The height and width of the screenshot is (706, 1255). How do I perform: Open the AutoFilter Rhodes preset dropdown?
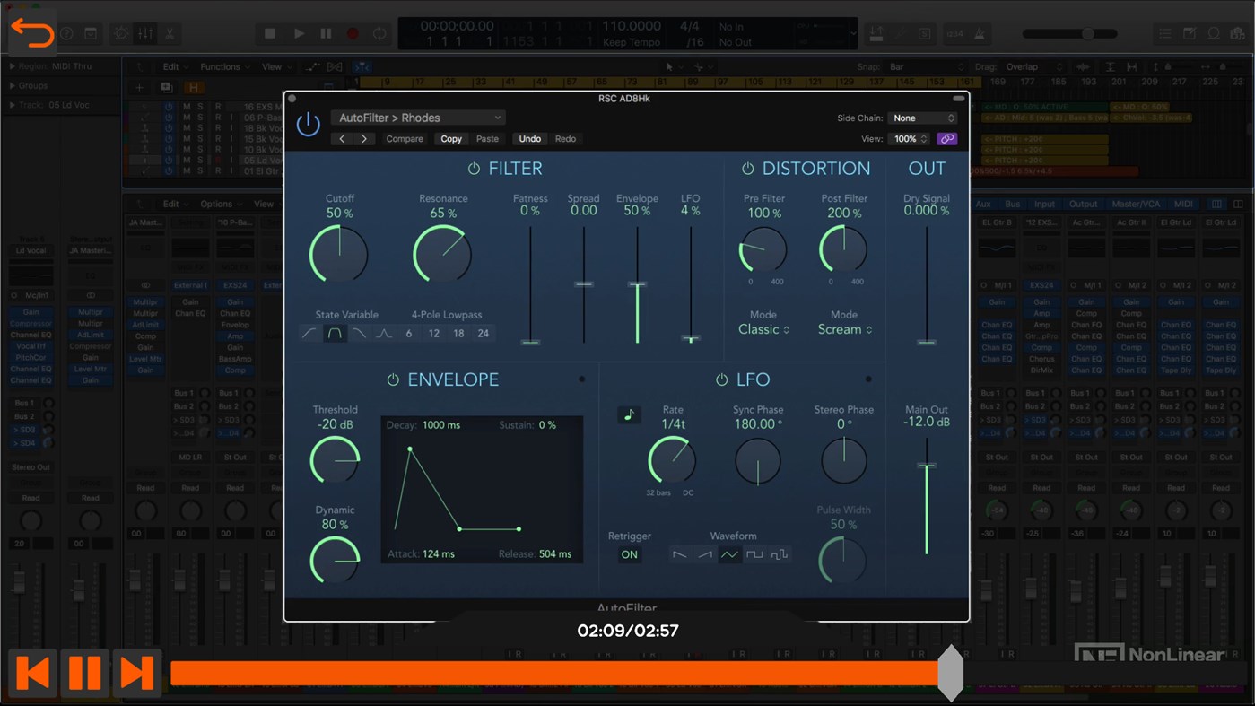(417, 118)
